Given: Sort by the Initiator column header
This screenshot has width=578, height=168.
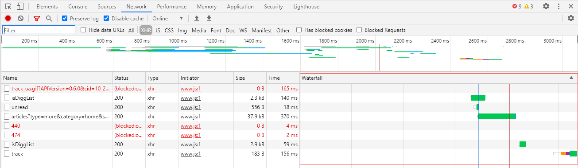Looking at the screenshot, I should (206, 78).
